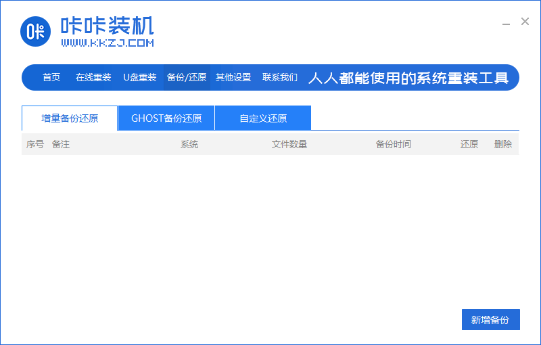Open the 自定义还原 tab
The height and width of the screenshot is (345, 541).
[x=263, y=118]
